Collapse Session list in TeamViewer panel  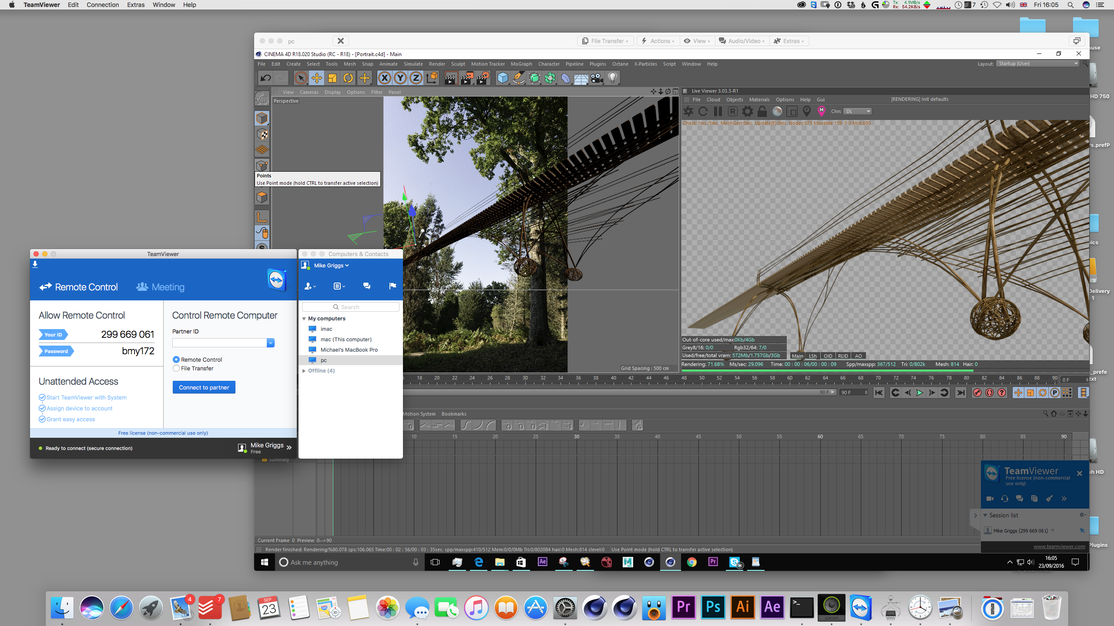click(985, 515)
